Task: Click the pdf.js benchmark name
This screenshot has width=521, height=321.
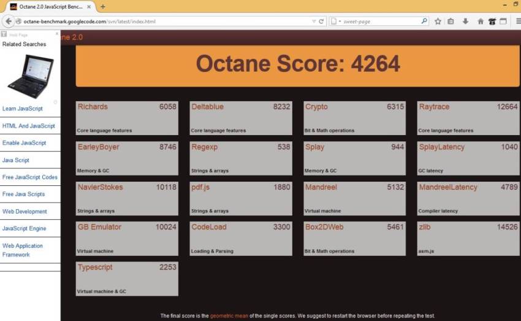Action: 200,187
